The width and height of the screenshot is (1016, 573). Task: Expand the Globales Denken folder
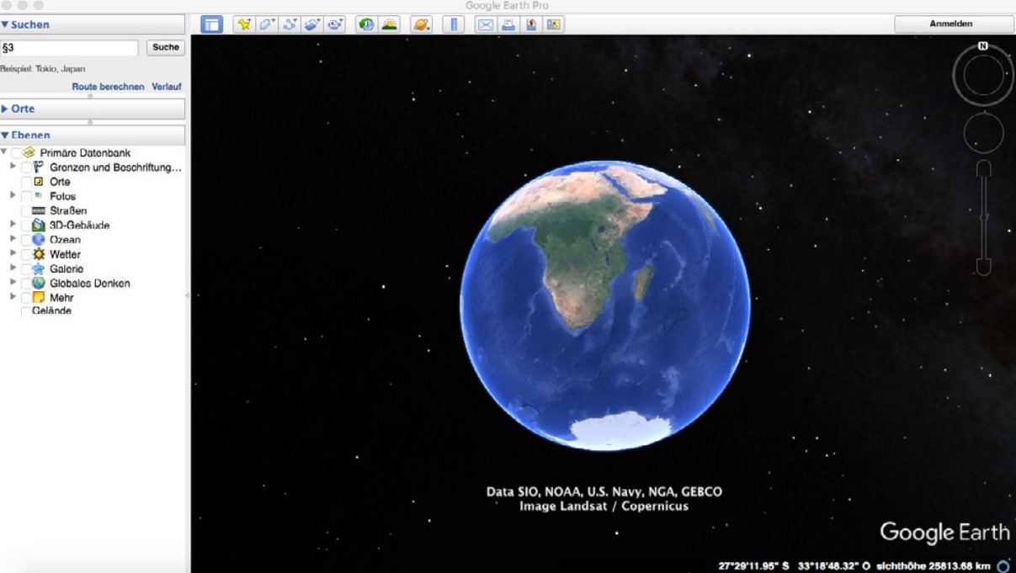point(13,283)
